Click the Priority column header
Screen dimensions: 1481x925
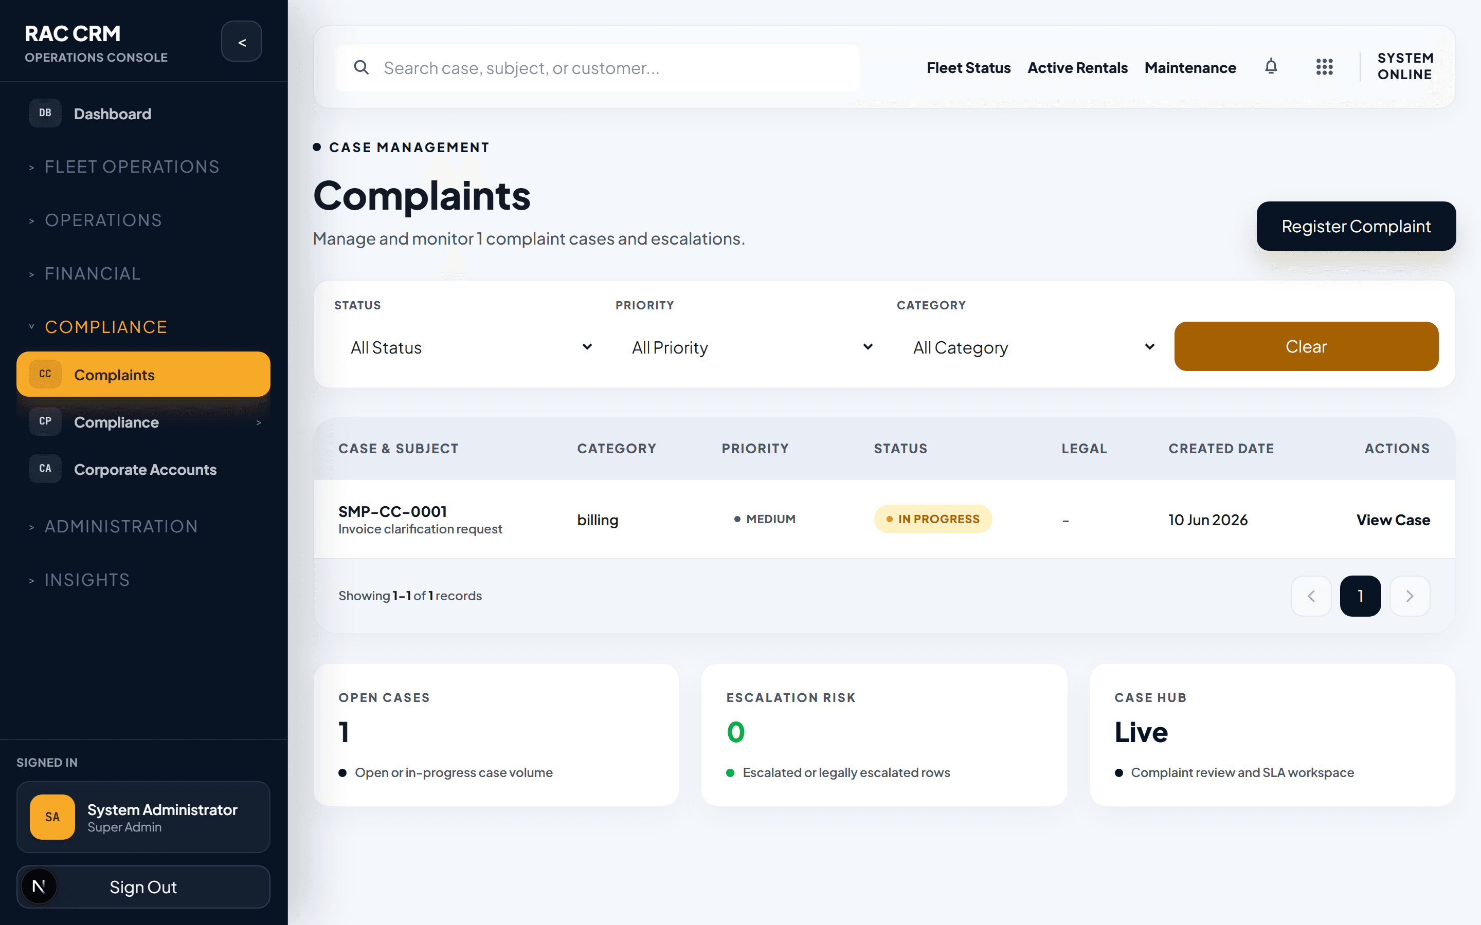[x=754, y=449]
